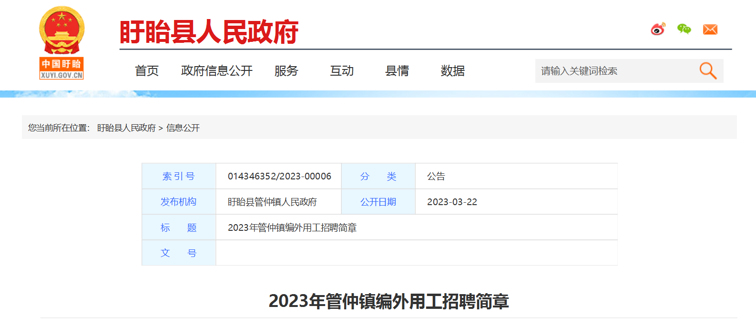Click the Weibo icon in header
The height and width of the screenshot is (336, 756).
click(x=658, y=30)
